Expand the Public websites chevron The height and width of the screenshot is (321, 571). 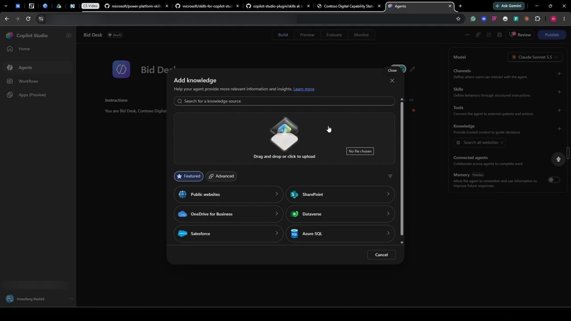coord(277,194)
